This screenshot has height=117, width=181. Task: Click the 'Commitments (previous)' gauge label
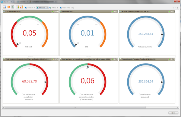pos(144,96)
